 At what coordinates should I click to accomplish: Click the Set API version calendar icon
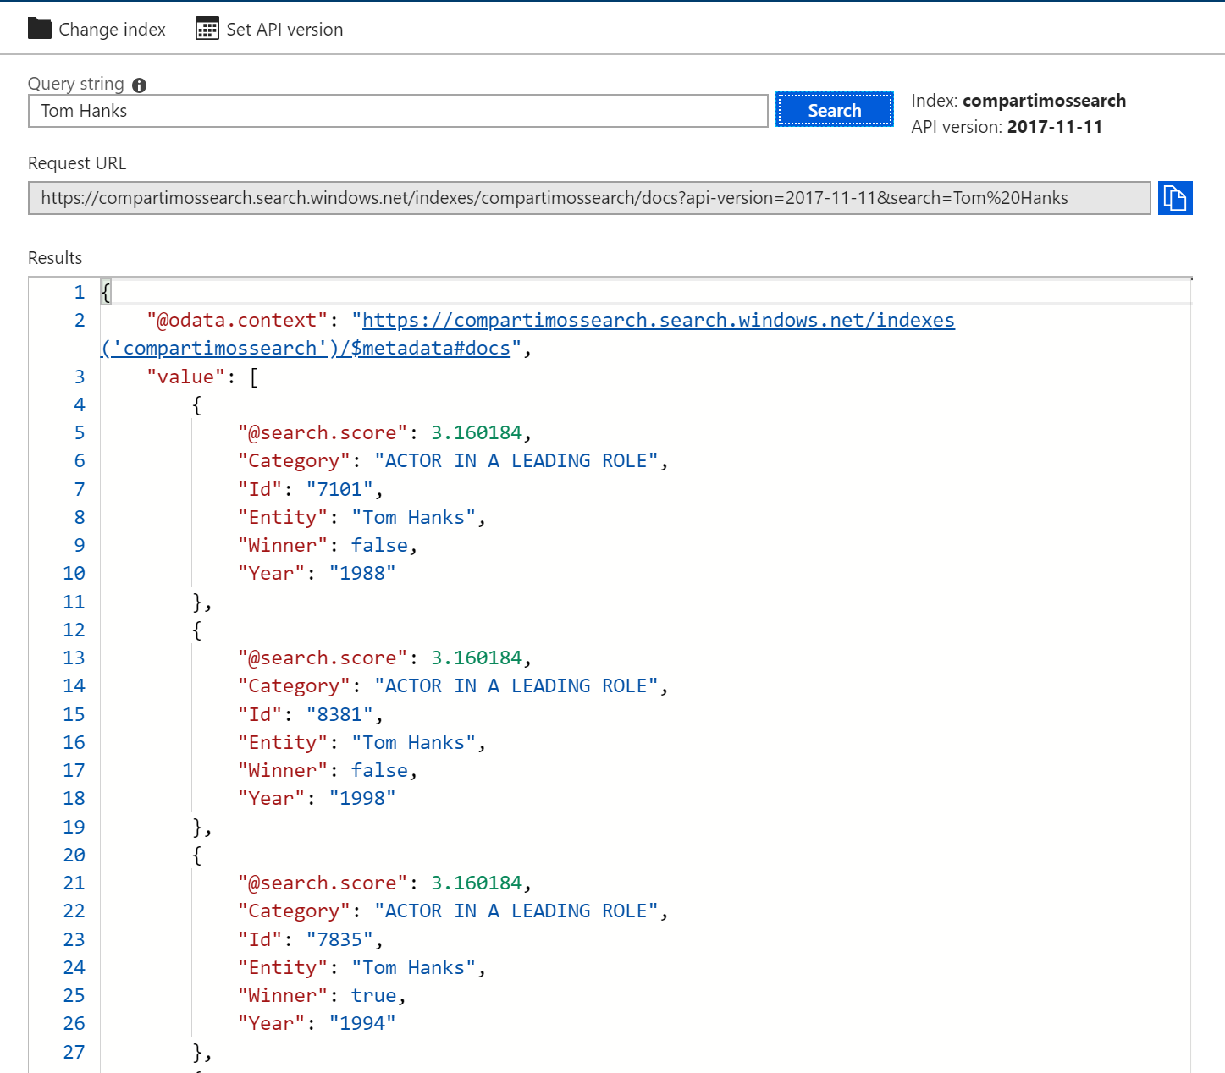coord(207,29)
